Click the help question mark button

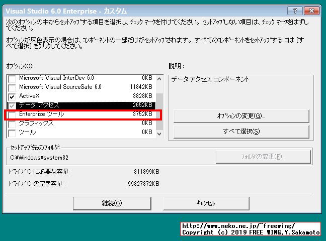(295, 11)
